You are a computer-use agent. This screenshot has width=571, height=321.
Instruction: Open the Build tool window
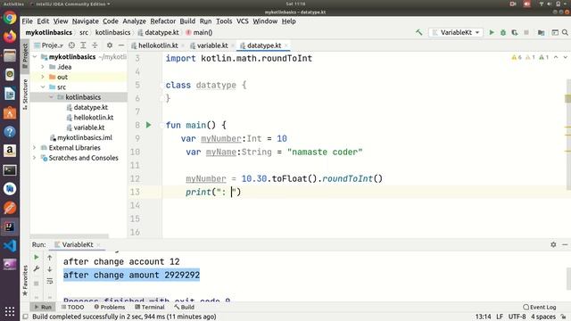coord(184,307)
